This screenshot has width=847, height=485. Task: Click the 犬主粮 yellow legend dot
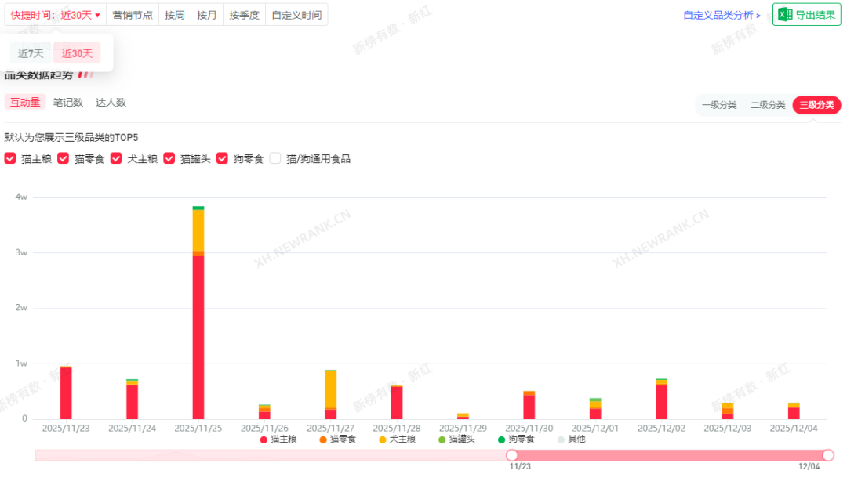(x=383, y=440)
